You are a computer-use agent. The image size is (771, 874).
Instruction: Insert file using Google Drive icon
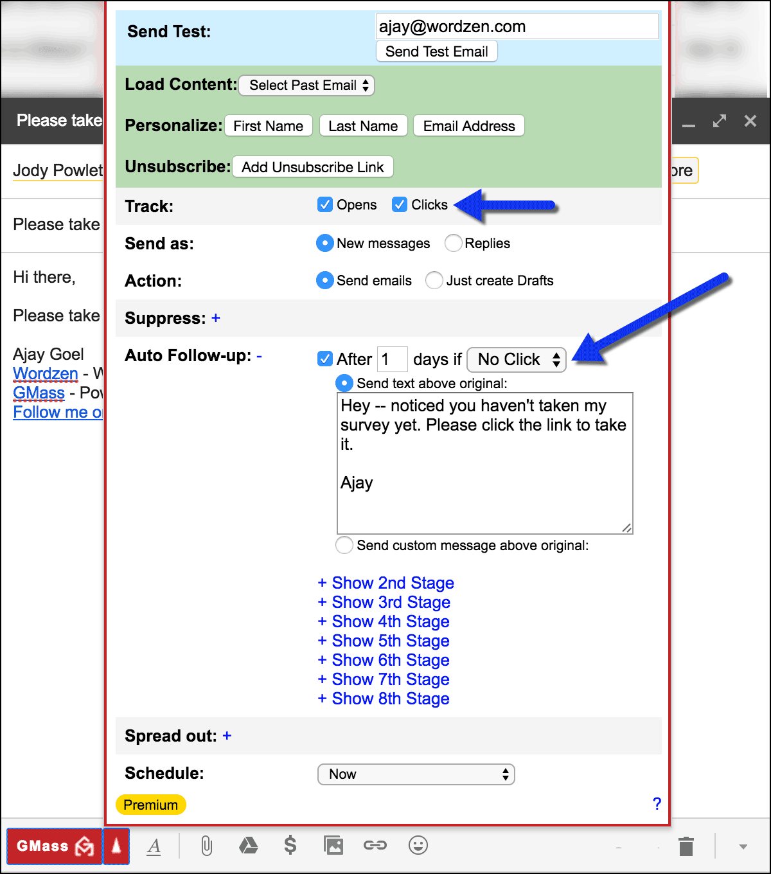point(248,846)
